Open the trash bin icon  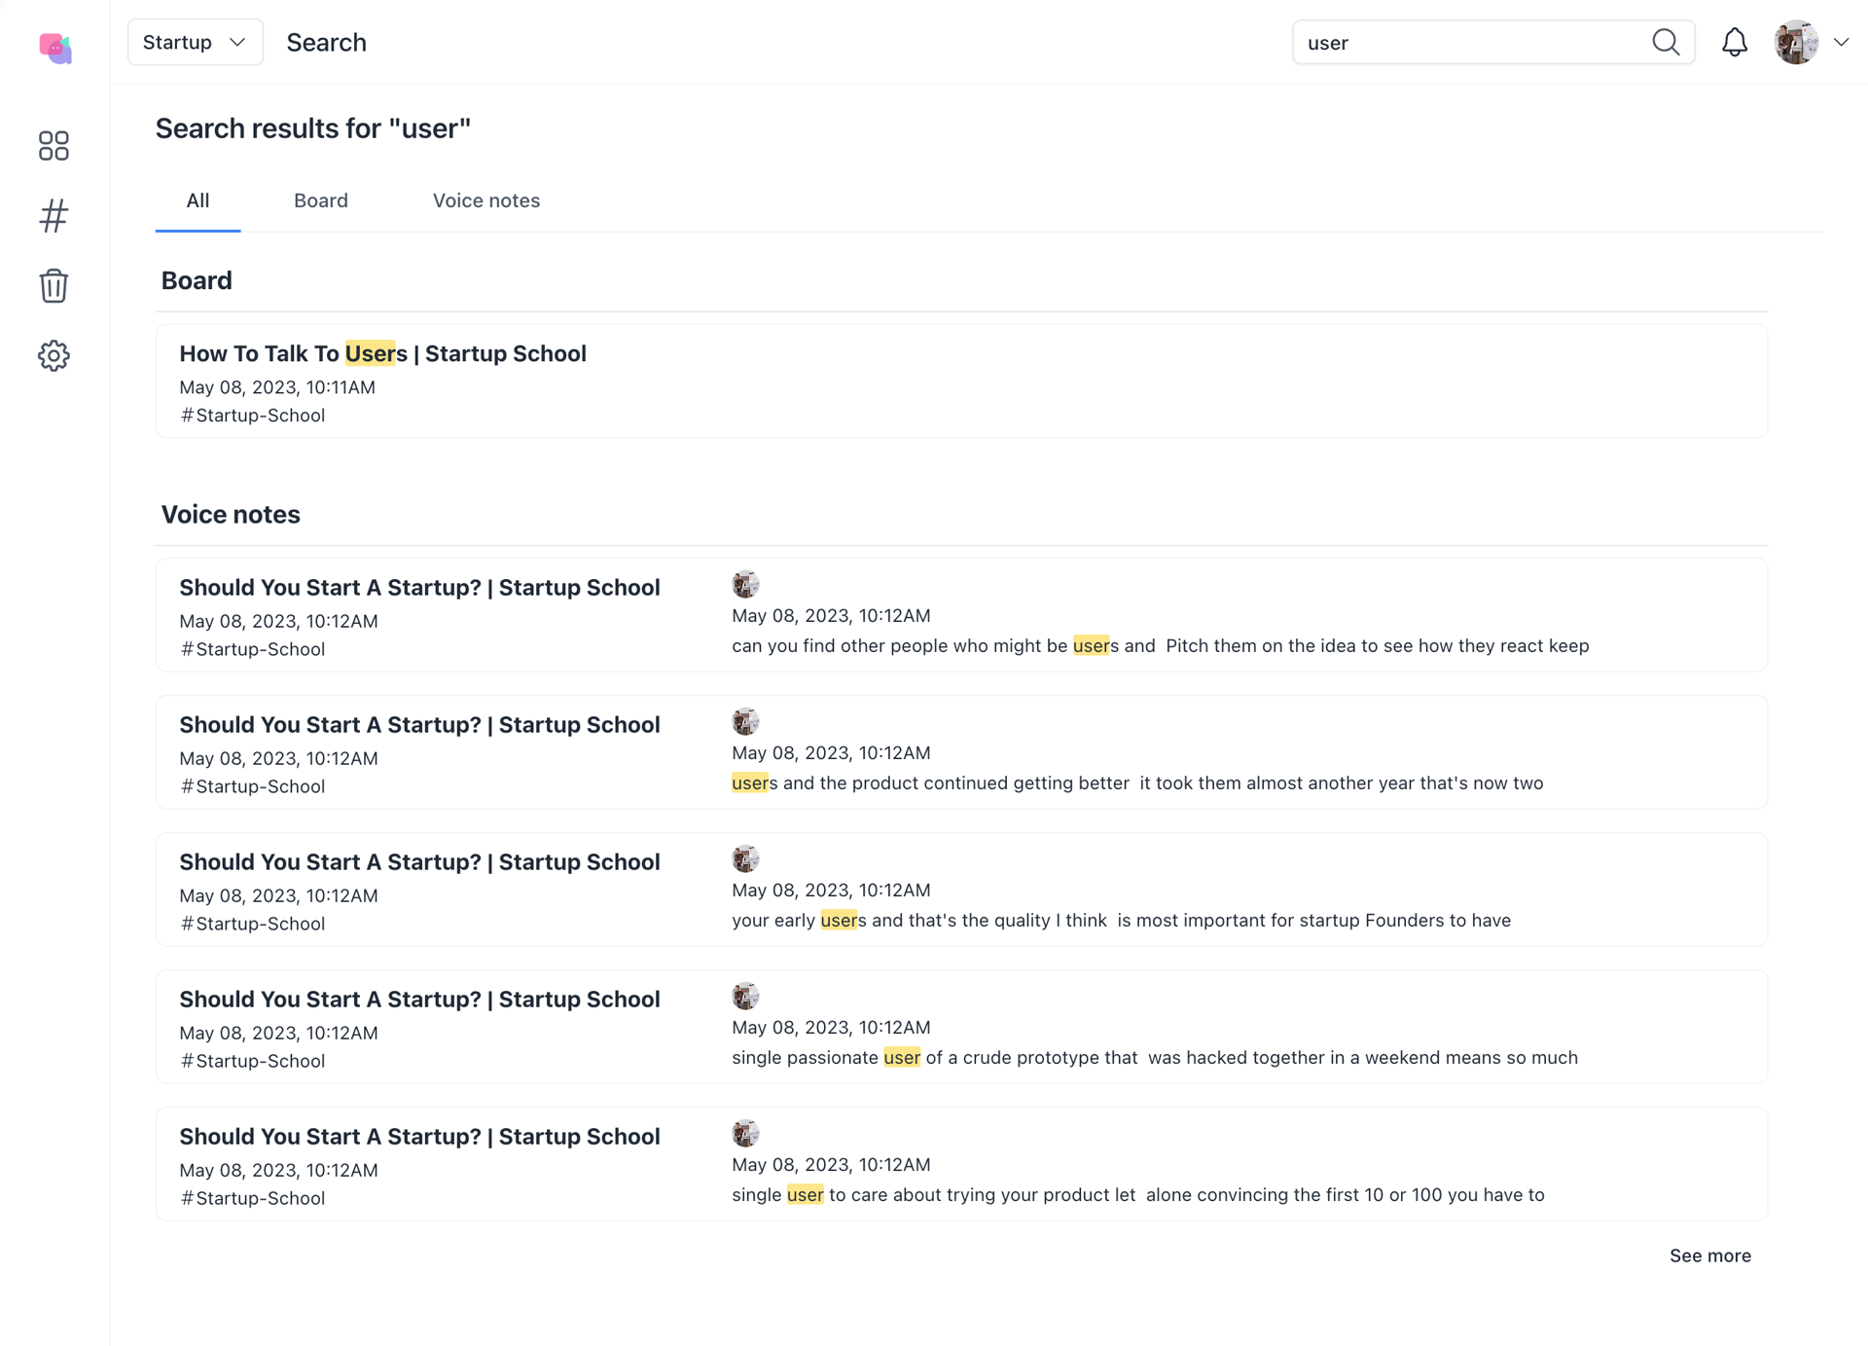tap(54, 285)
